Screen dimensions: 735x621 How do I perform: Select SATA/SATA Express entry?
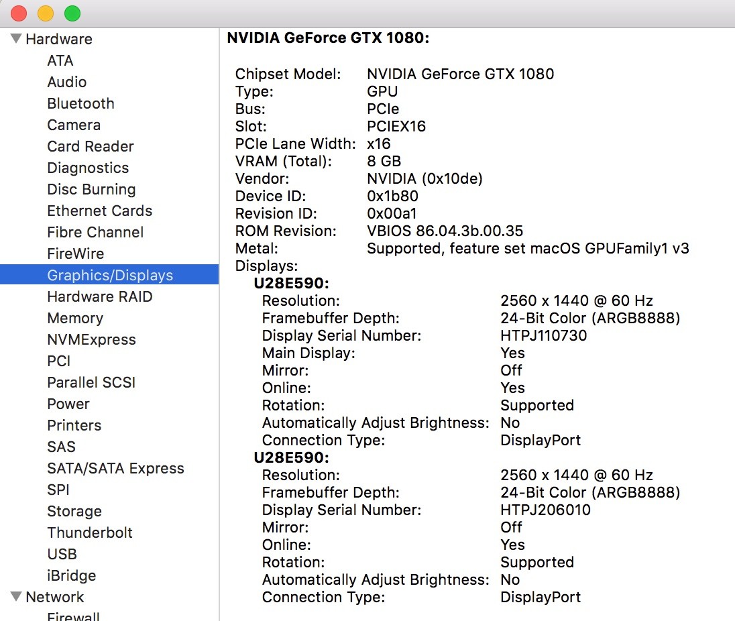point(115,468)
